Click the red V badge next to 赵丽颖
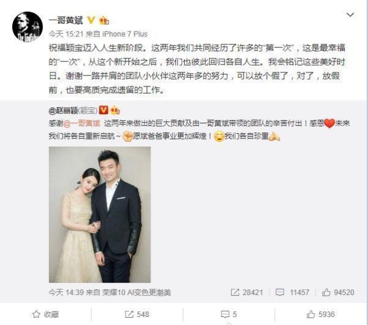The width and height of the screenshot is (368, 325). [x=104, y=110]
